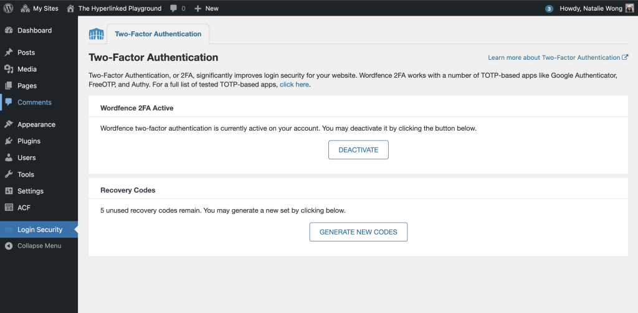Image resolution: width=638 pixels, height=313 pixels.
Task: Open the ACF menu label
Action: click(24, 208)
